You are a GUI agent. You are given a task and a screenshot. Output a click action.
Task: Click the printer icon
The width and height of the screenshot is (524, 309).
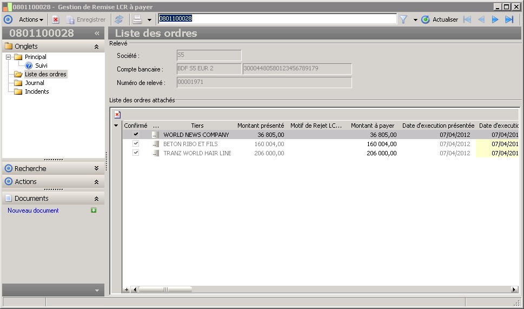click(x=137, y=19)
